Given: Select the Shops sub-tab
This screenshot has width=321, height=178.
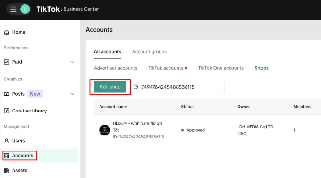Looking at the screenshot, I should click(261, 68).
